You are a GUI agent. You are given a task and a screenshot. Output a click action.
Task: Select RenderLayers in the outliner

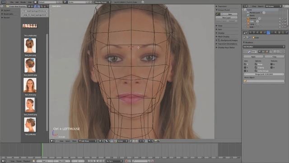click(255, 13)
